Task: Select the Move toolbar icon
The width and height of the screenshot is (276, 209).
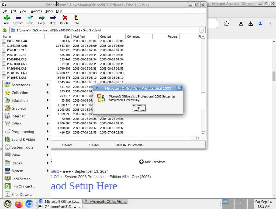Action: (x=53, y=18)
